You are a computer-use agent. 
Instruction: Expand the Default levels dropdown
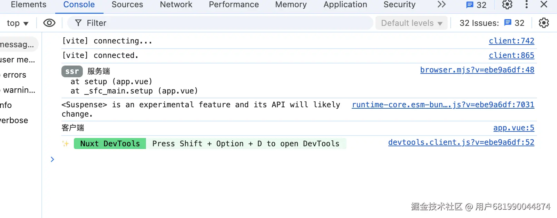411,23
